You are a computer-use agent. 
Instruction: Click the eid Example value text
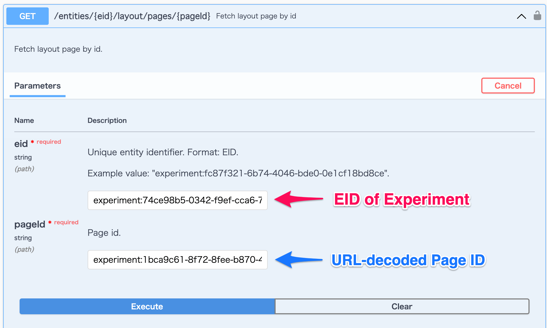point(238,173)
